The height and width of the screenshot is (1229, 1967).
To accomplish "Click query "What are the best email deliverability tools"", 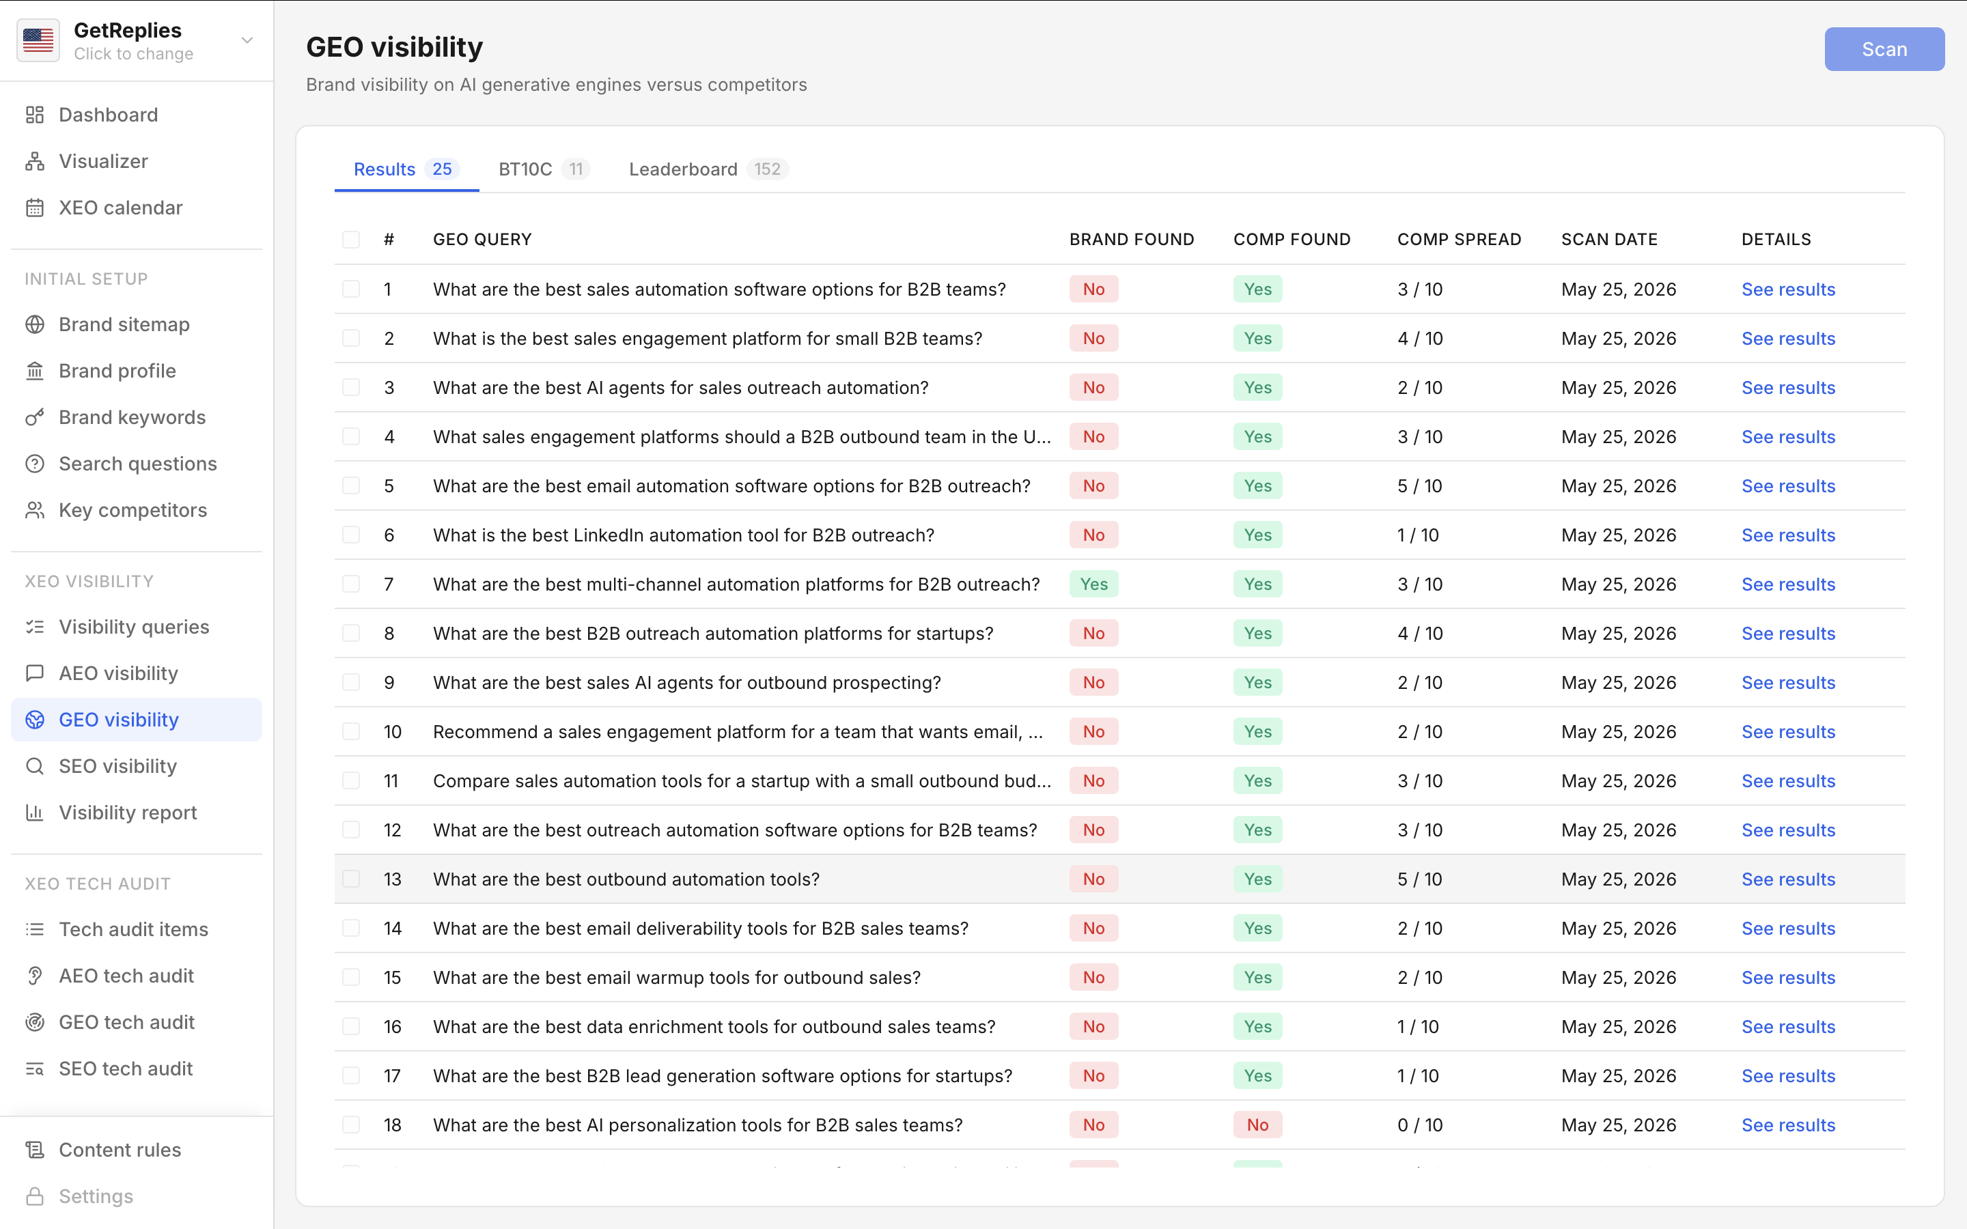I will pyautogui.click(x=701, y=929).
